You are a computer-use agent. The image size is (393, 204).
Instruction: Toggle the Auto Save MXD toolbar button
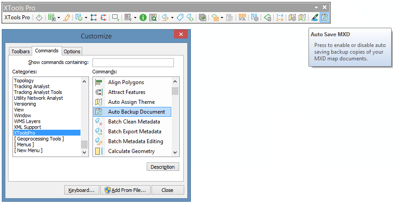click(324, 17)
